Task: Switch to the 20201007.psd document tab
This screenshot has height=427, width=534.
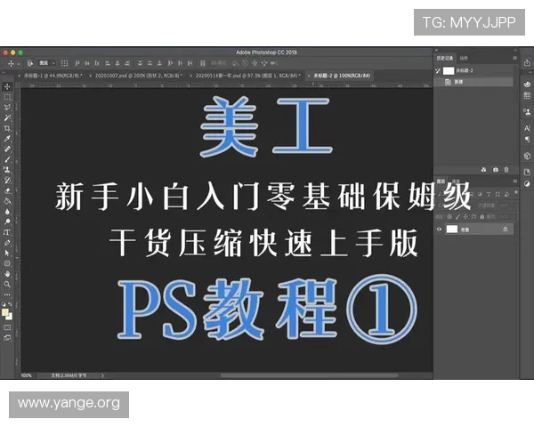Action: click(136, 76)
